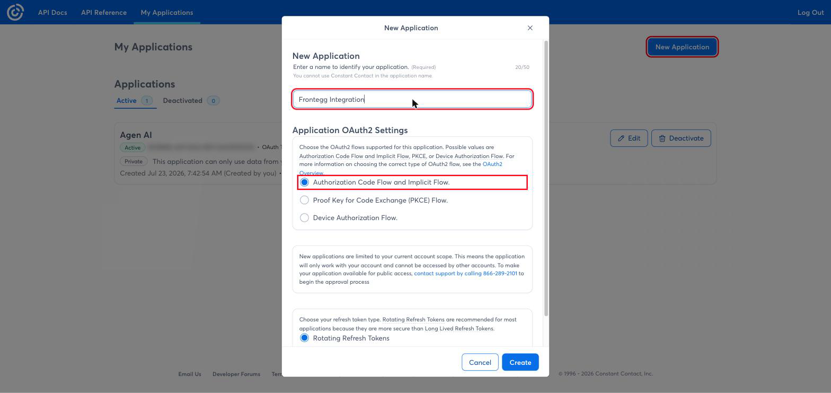Switch to the Deactivated applications tab

[x=191, y=101]
